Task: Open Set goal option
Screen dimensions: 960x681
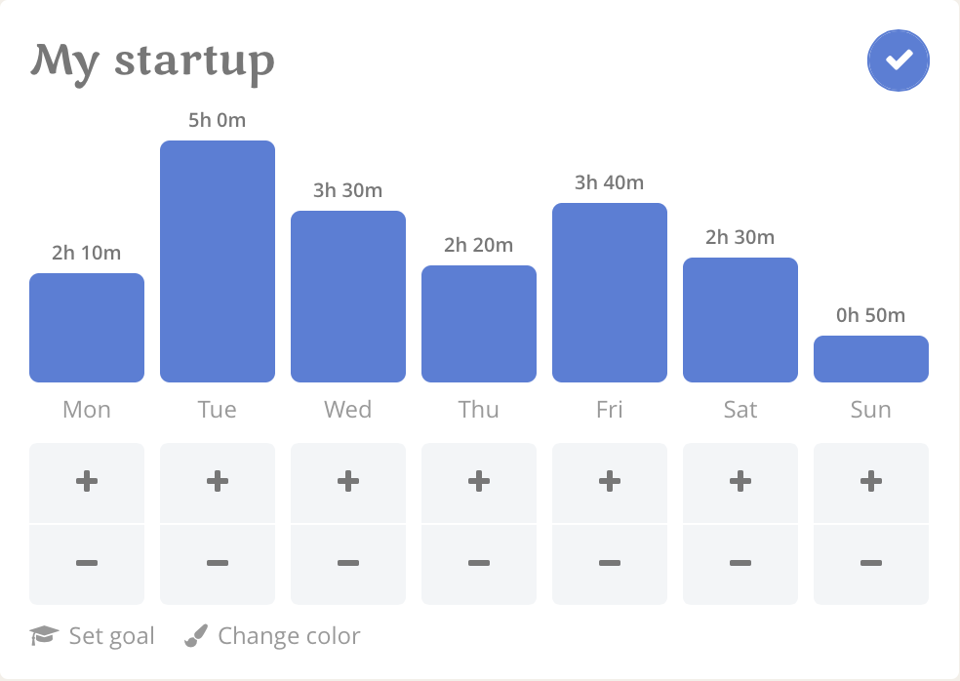Action: pyautogui.click(x=92, y=636)
